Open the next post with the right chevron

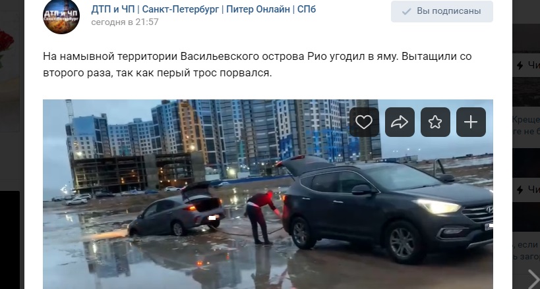[x=533, y=278]
